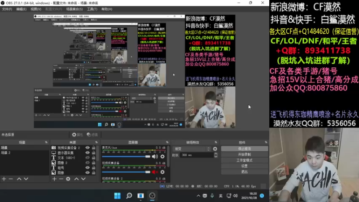Open the 帮助(H) menu
359x202 pixels.
click(107, 9)
